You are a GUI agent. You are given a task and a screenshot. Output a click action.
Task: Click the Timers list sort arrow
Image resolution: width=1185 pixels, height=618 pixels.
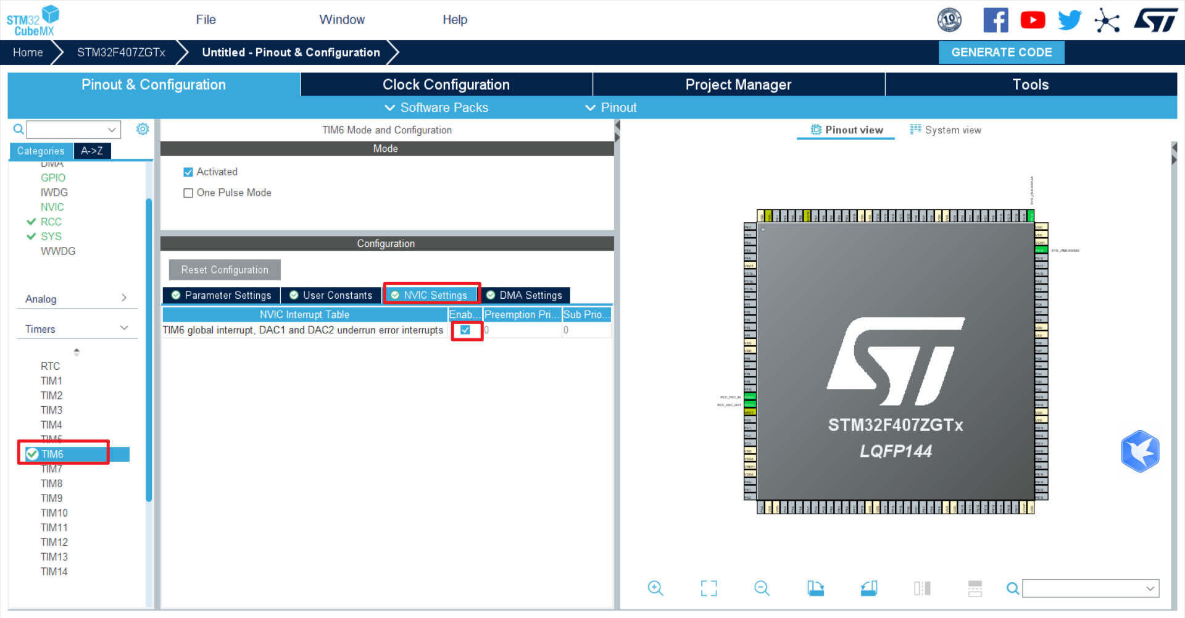pos(77,352)
